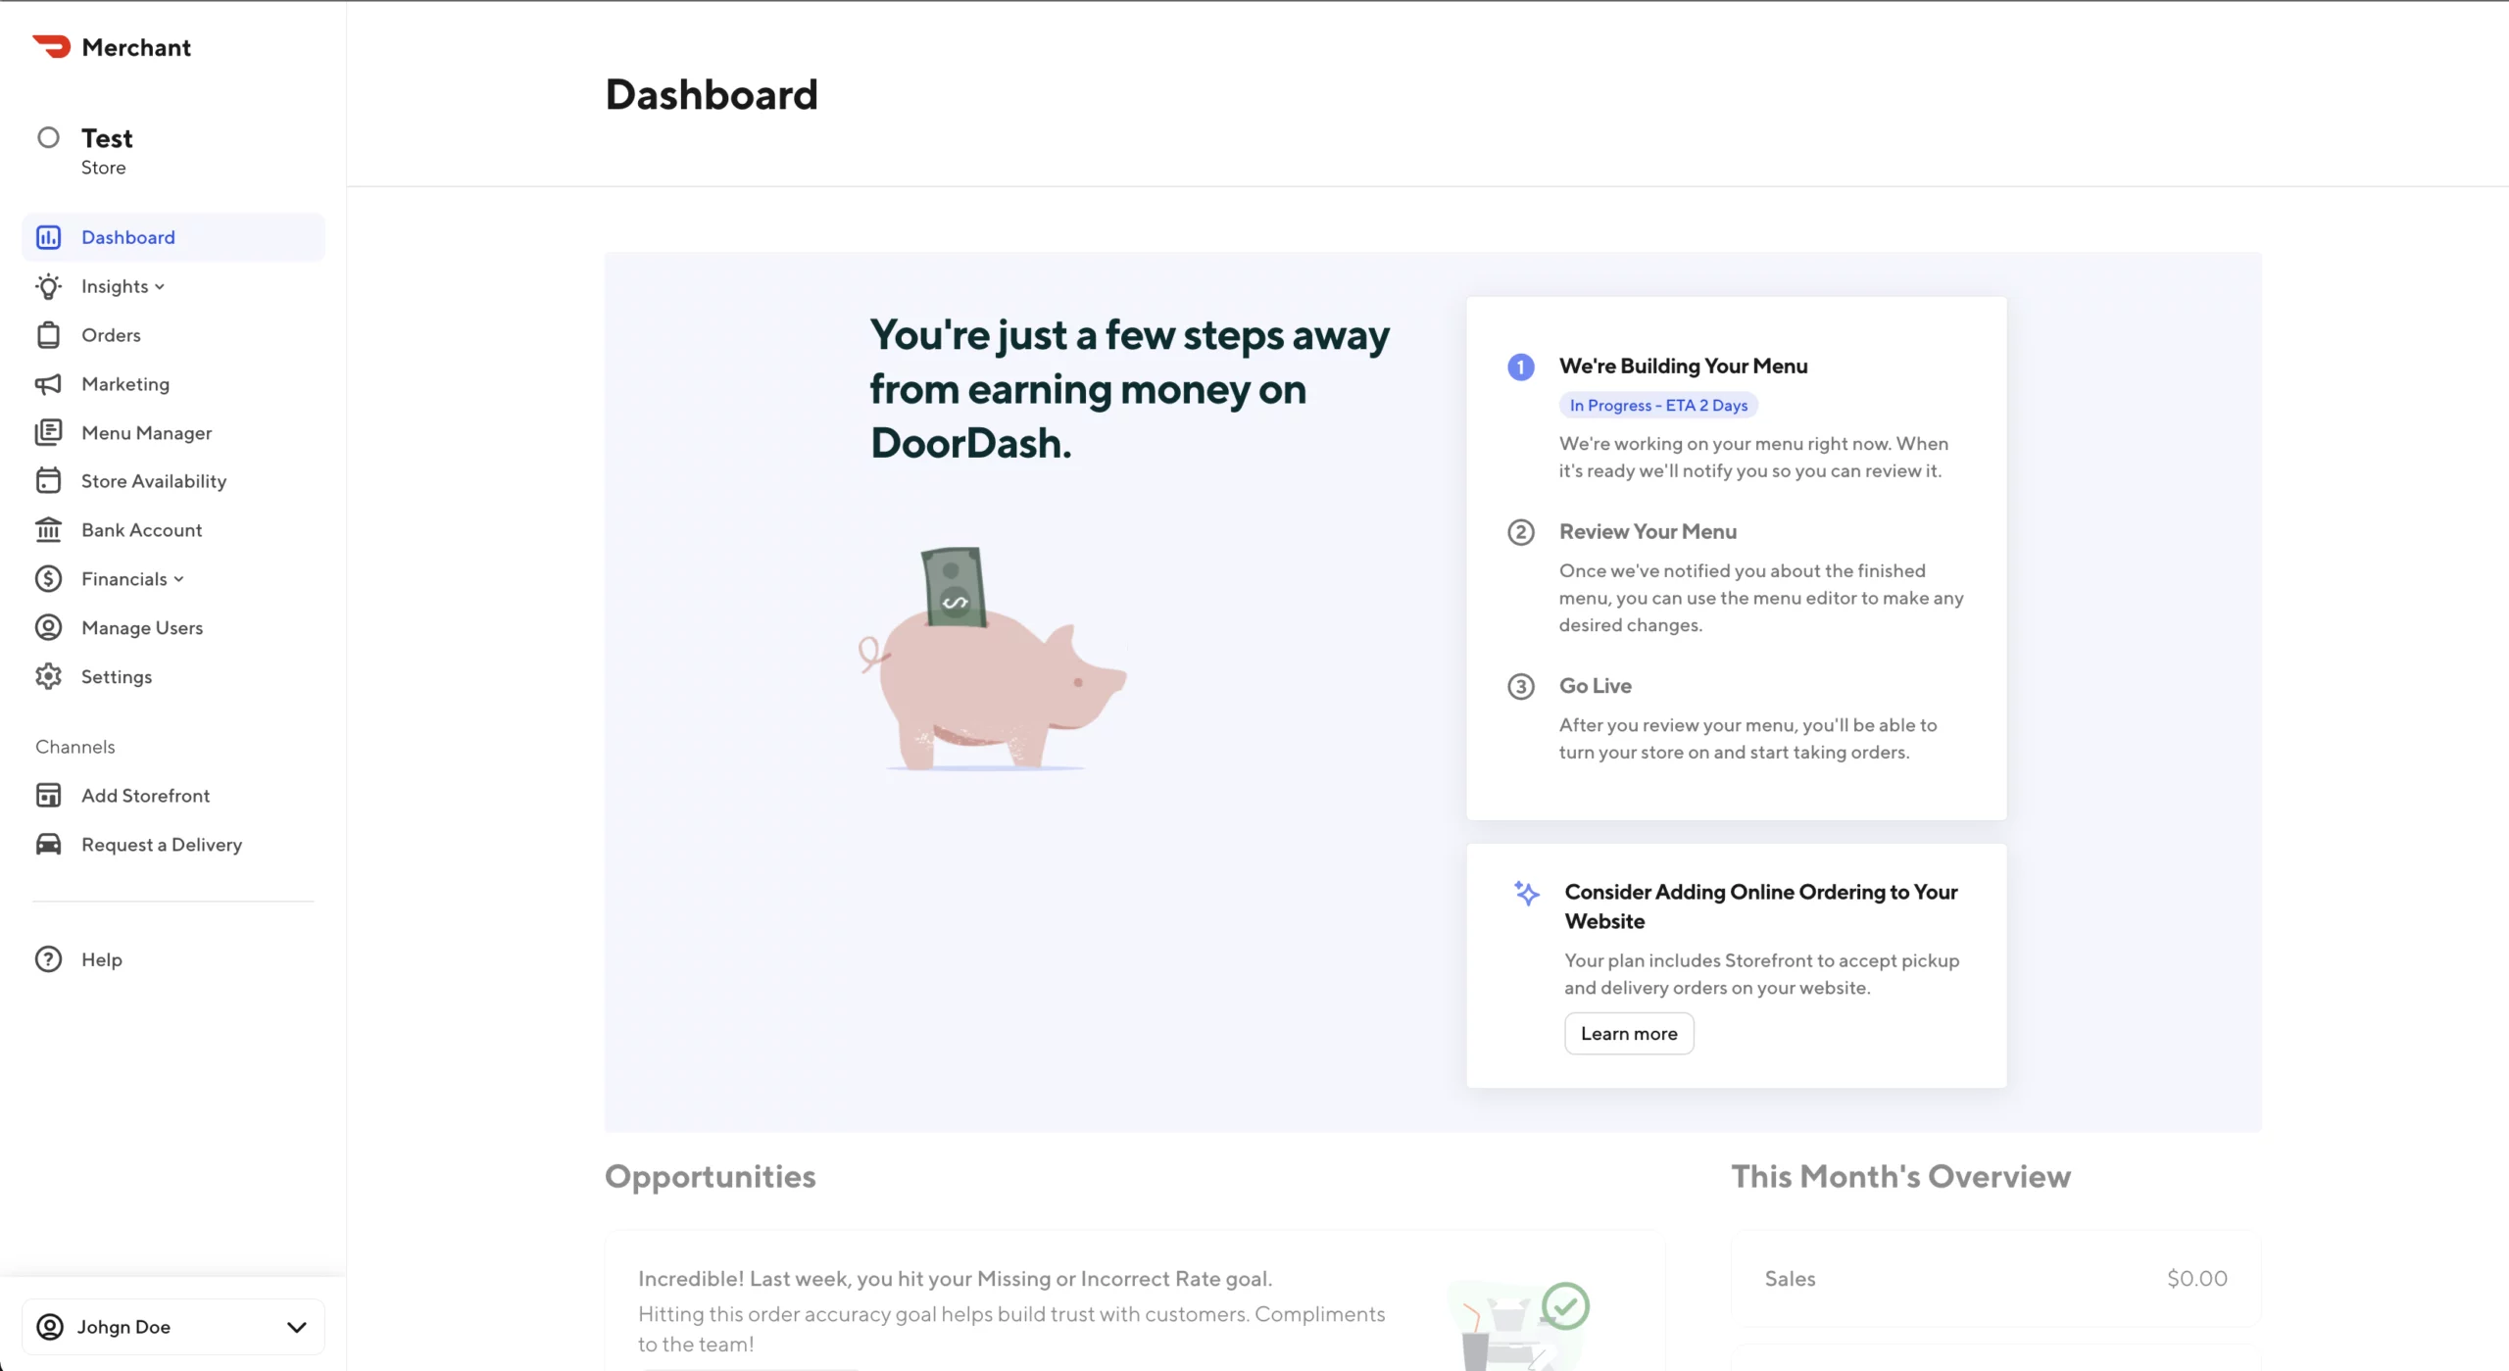Viewport: 2509px width, 1371px height.
Task: Expand the Financials submenu chevron
Action: point(178,579)
